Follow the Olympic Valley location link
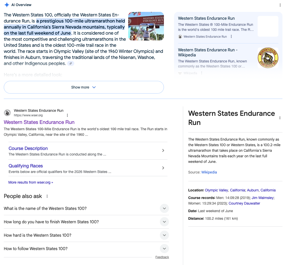 [216, 190]
